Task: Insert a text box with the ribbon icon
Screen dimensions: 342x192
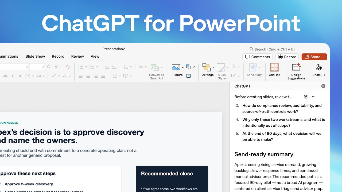Action: tap(188, 76)
